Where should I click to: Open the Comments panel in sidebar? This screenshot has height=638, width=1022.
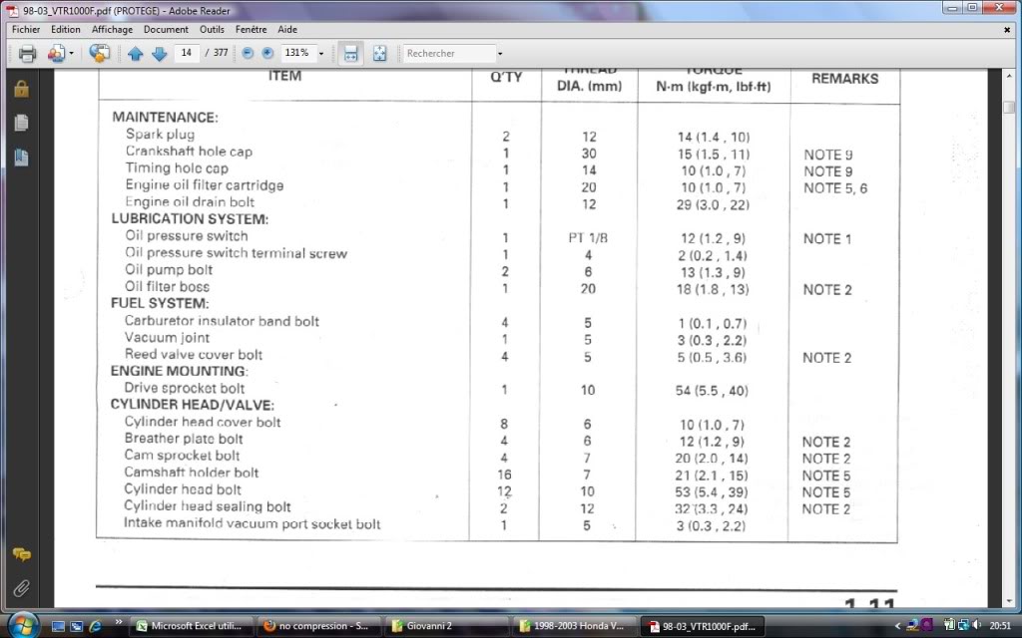(21, 554)
